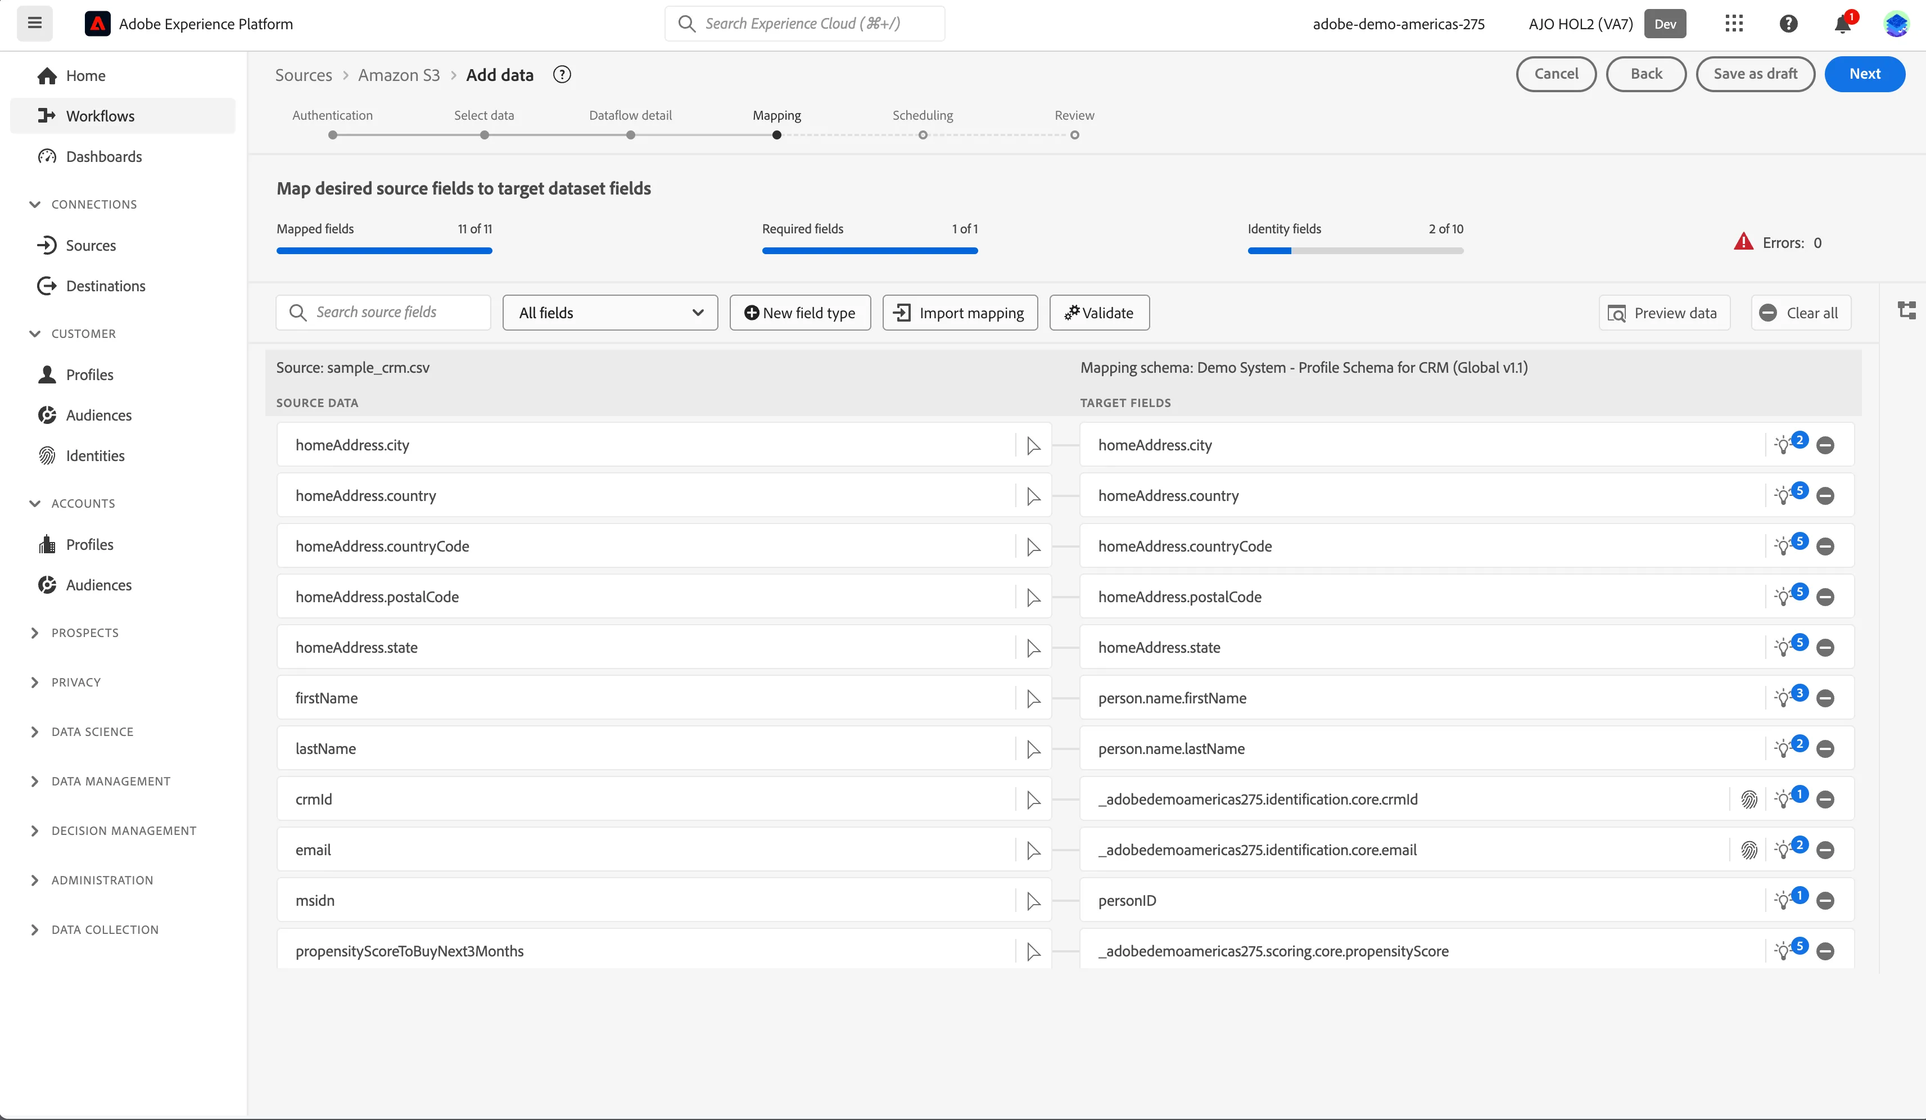Click the Next button
Image resolution: width=1926 pixels, height=1120 pixels.
[1864, 74]
